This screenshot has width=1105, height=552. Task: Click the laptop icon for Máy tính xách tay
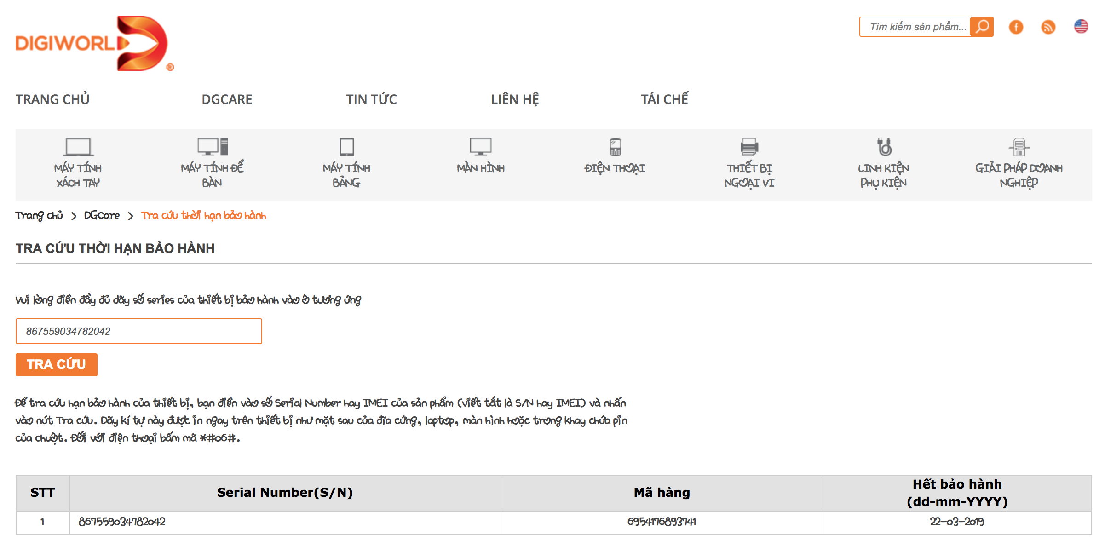(78, 147)
